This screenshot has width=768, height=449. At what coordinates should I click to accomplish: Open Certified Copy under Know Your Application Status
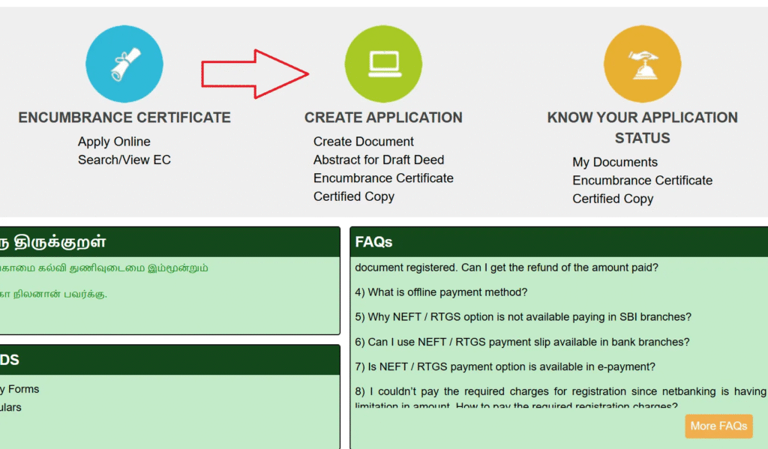[x=613, y=199]
